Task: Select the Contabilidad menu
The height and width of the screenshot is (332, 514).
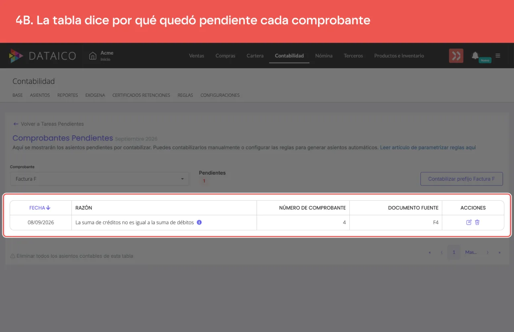Action: [x=289, y=56]
